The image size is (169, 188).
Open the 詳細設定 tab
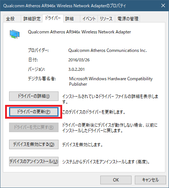pyautogui.click(x=32, y=19)
